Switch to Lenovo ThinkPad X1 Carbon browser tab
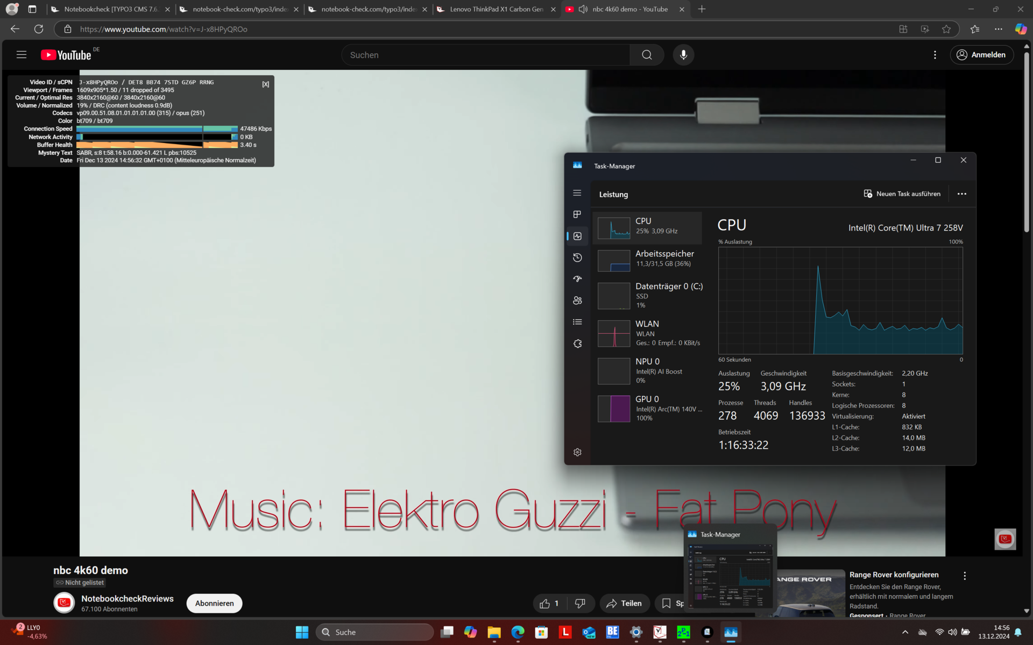Image resolution: width=1033 pixels, height=645 pixels. pyautogui.click(x=496, y=9)
